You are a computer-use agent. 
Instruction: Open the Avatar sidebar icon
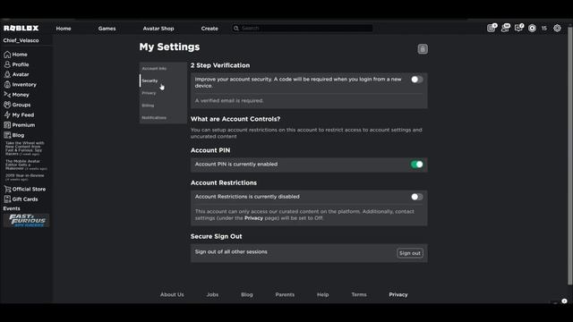coord(7,74)
